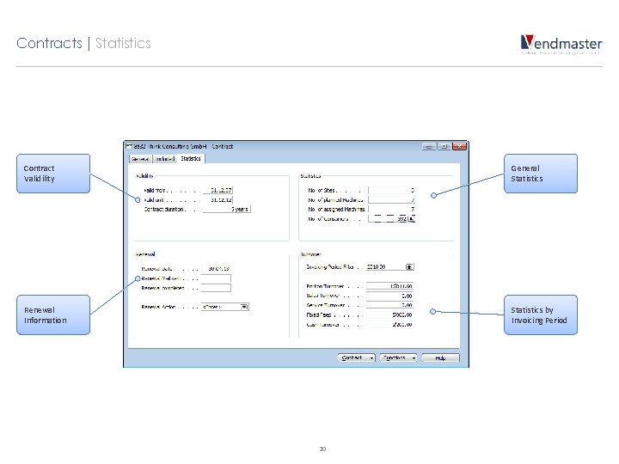
Task: Switch to the Included tab
Action: point(165,159)
